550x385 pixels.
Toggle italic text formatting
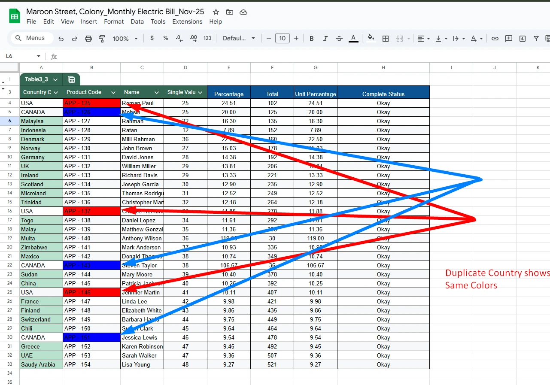point(325,39)
